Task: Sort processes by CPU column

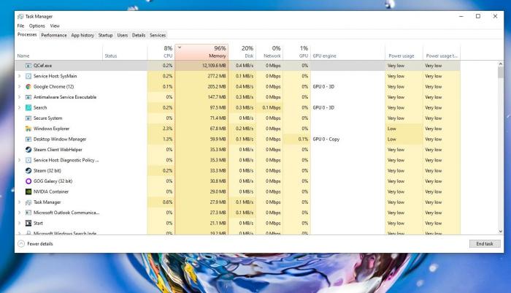Action: (x=161, y=52)
